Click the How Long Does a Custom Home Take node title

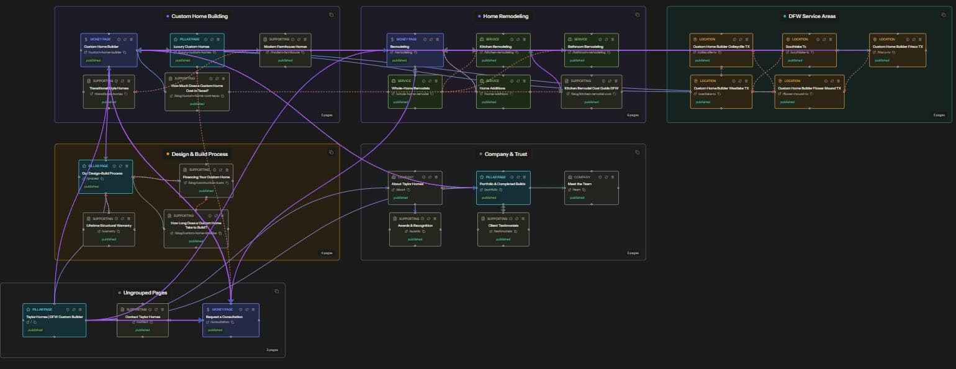(196, 225)
